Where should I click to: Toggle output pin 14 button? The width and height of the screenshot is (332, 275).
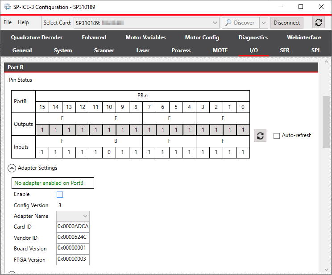(x=55, y=129)
